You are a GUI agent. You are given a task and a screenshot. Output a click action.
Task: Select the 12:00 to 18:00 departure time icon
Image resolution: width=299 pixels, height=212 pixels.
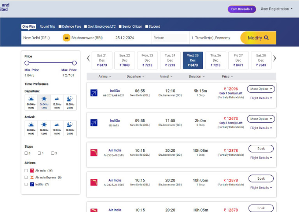[56, 99]
